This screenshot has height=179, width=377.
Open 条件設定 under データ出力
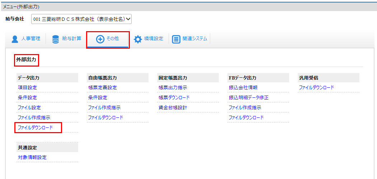[27, 98]
